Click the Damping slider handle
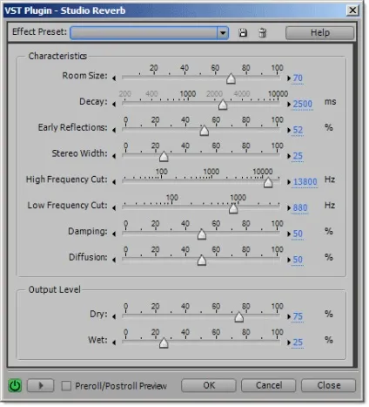Viewport: 369px width, 407px height. (202, 234)
